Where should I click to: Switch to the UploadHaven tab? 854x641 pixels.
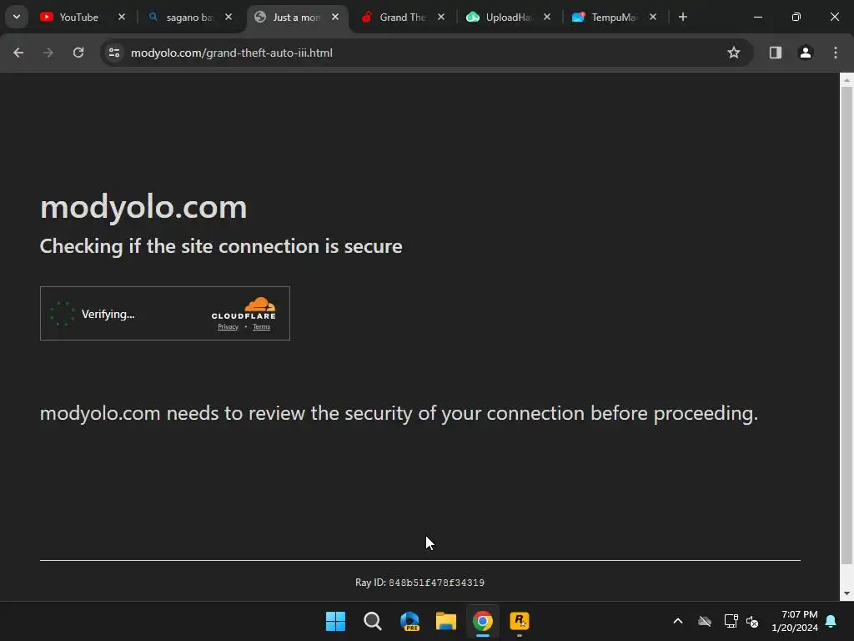(509, 17)
